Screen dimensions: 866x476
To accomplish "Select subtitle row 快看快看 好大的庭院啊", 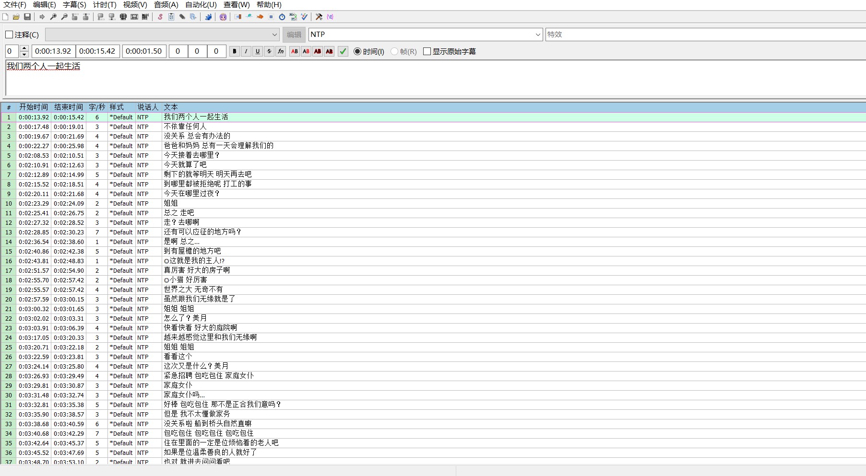I will tap(433, 328).
